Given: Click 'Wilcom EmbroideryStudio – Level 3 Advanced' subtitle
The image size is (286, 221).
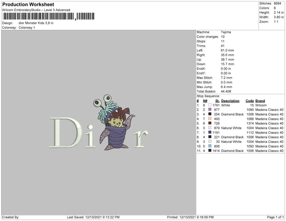Looking at the screenshot, I should point(36,10).
